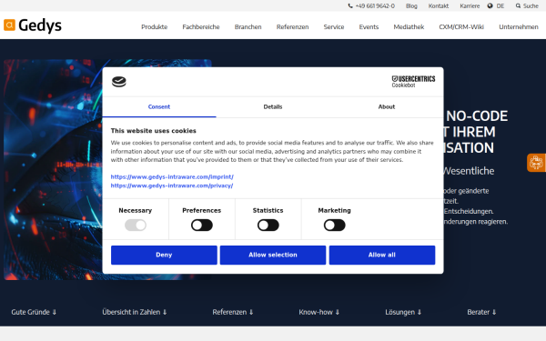Open the DE language selector
546x341 pixels.
click(500, 6)
